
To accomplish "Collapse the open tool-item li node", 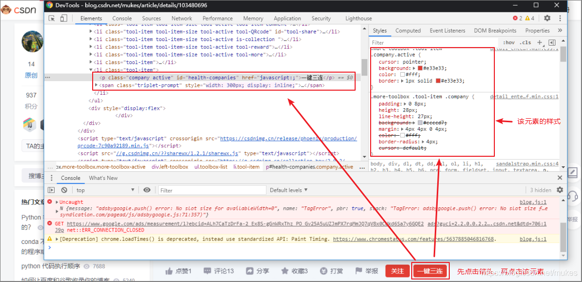I will (91, 70).
